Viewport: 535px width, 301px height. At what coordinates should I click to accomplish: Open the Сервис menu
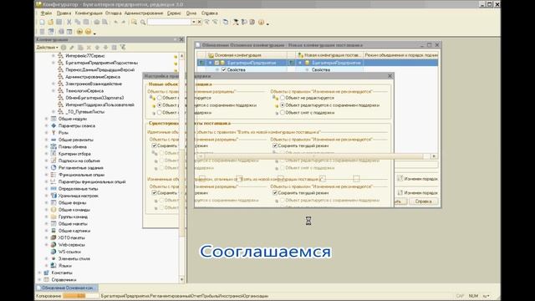(x=174, y=13)
